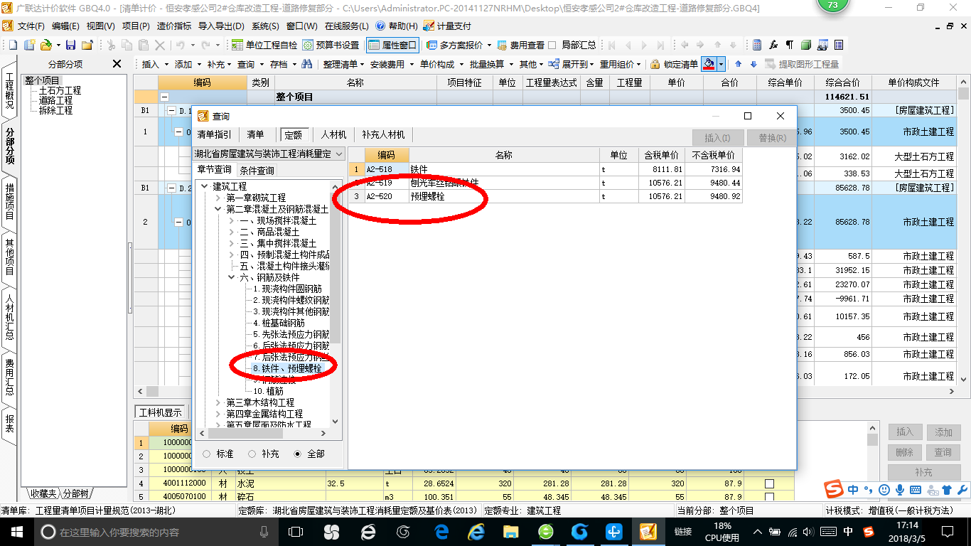Click the Open folder icon in toolbar

click(45, 45)
